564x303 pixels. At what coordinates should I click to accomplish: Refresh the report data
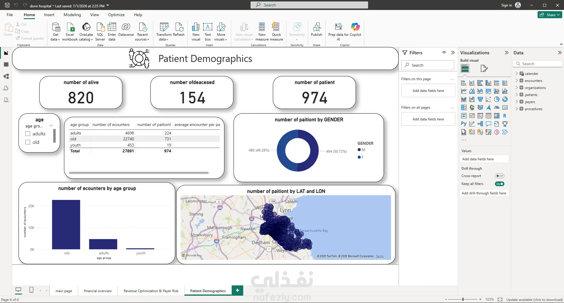(x=179, y=30)
